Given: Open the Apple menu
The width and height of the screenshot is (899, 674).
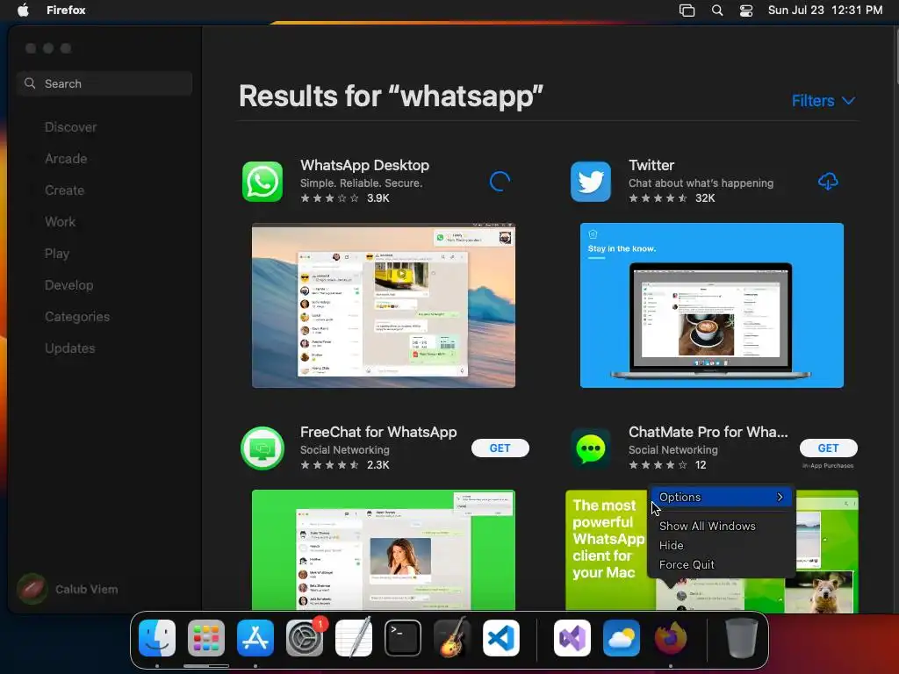Looking at the screenshot, I should point(23,10).
